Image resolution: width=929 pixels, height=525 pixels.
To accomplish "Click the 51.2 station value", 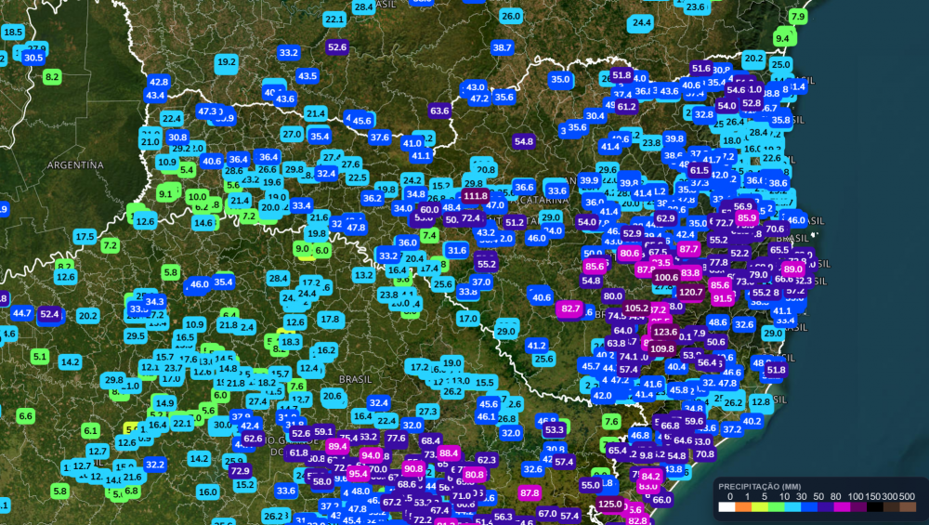I will coord(515,223).
